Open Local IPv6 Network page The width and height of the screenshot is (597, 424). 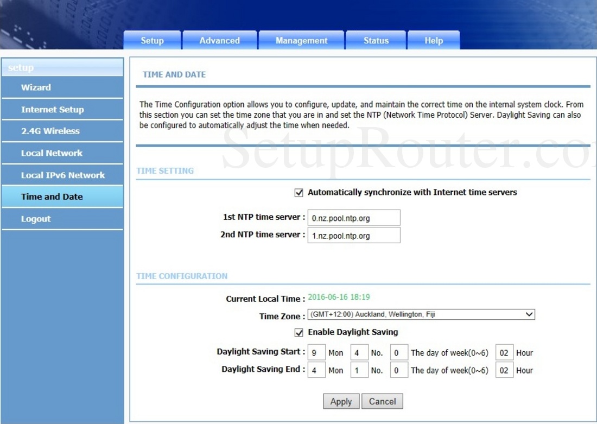coord(62,175)
